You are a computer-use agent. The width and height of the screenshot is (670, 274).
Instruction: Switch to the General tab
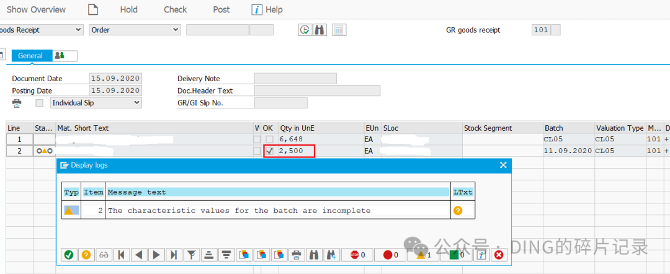(x=30, y=56)
